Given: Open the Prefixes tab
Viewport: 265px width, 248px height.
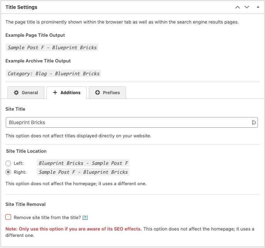Looking at the screenshot, I should pyautogui.click(x=107, y=92).
